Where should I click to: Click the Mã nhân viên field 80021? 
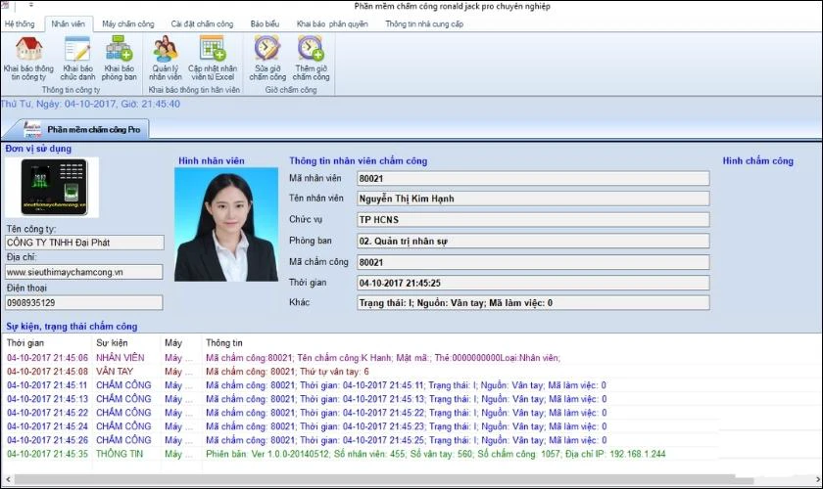(533, 178)
